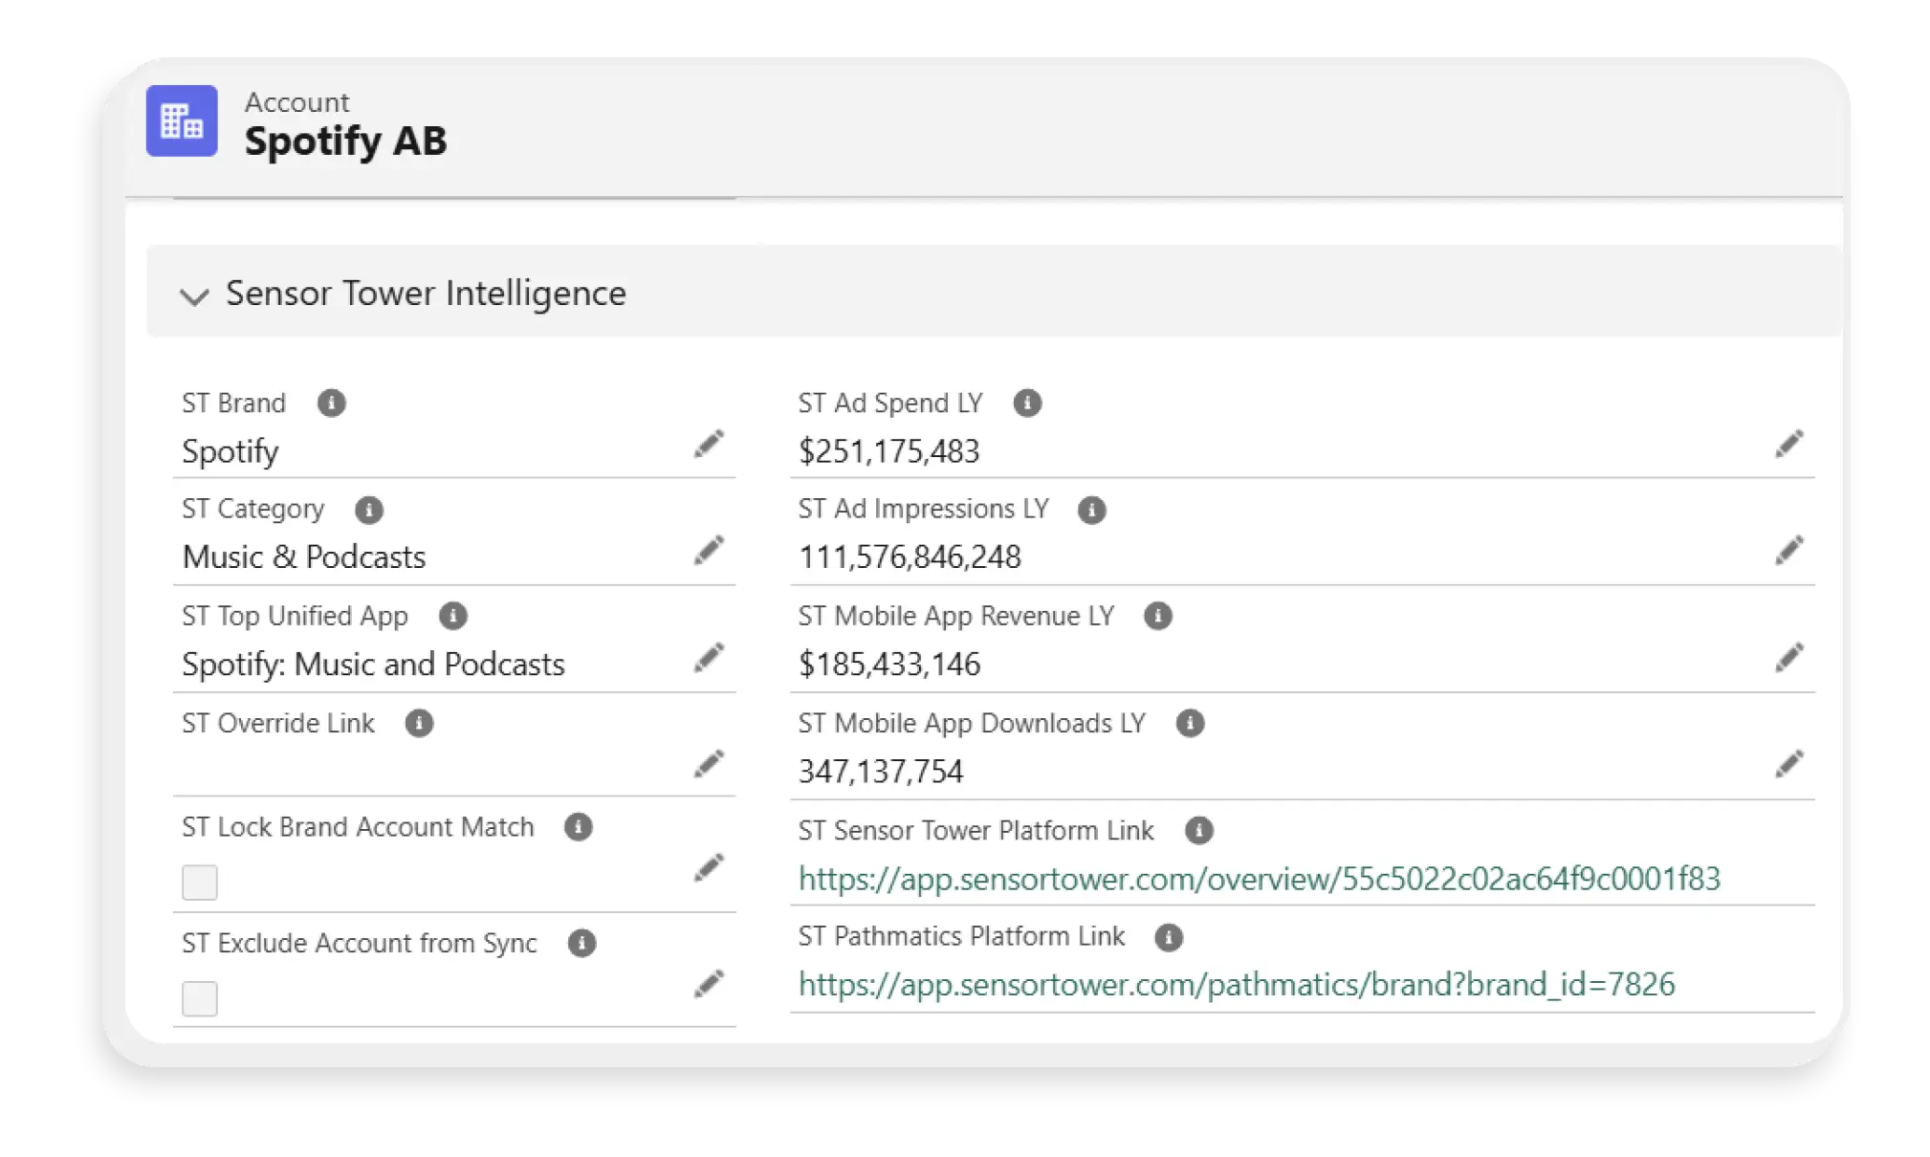Open info tooltip for ST Sensor Tower Platform Link
This screenshot has height=1157, width=1930.
click(1199, 830)
